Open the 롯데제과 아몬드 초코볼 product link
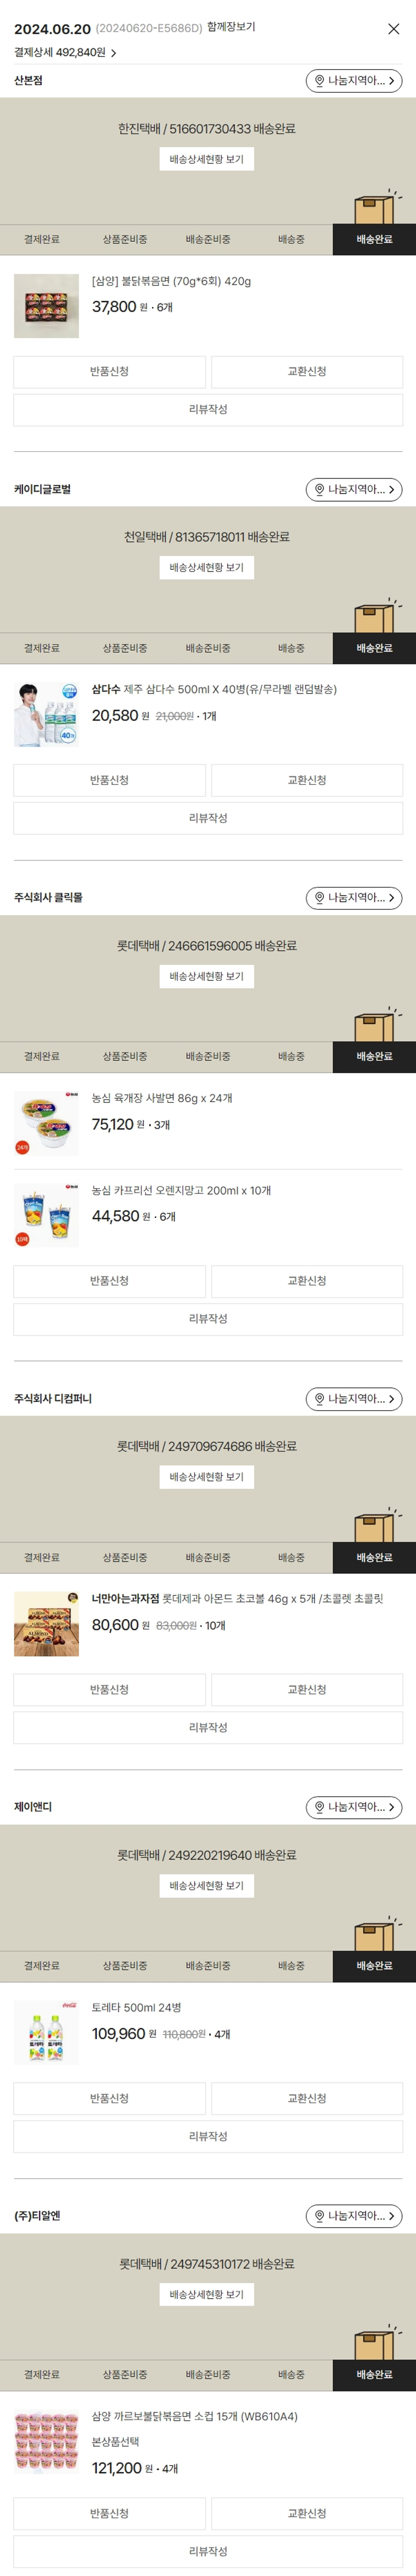416x2576 pixels. click(237, 1599)
